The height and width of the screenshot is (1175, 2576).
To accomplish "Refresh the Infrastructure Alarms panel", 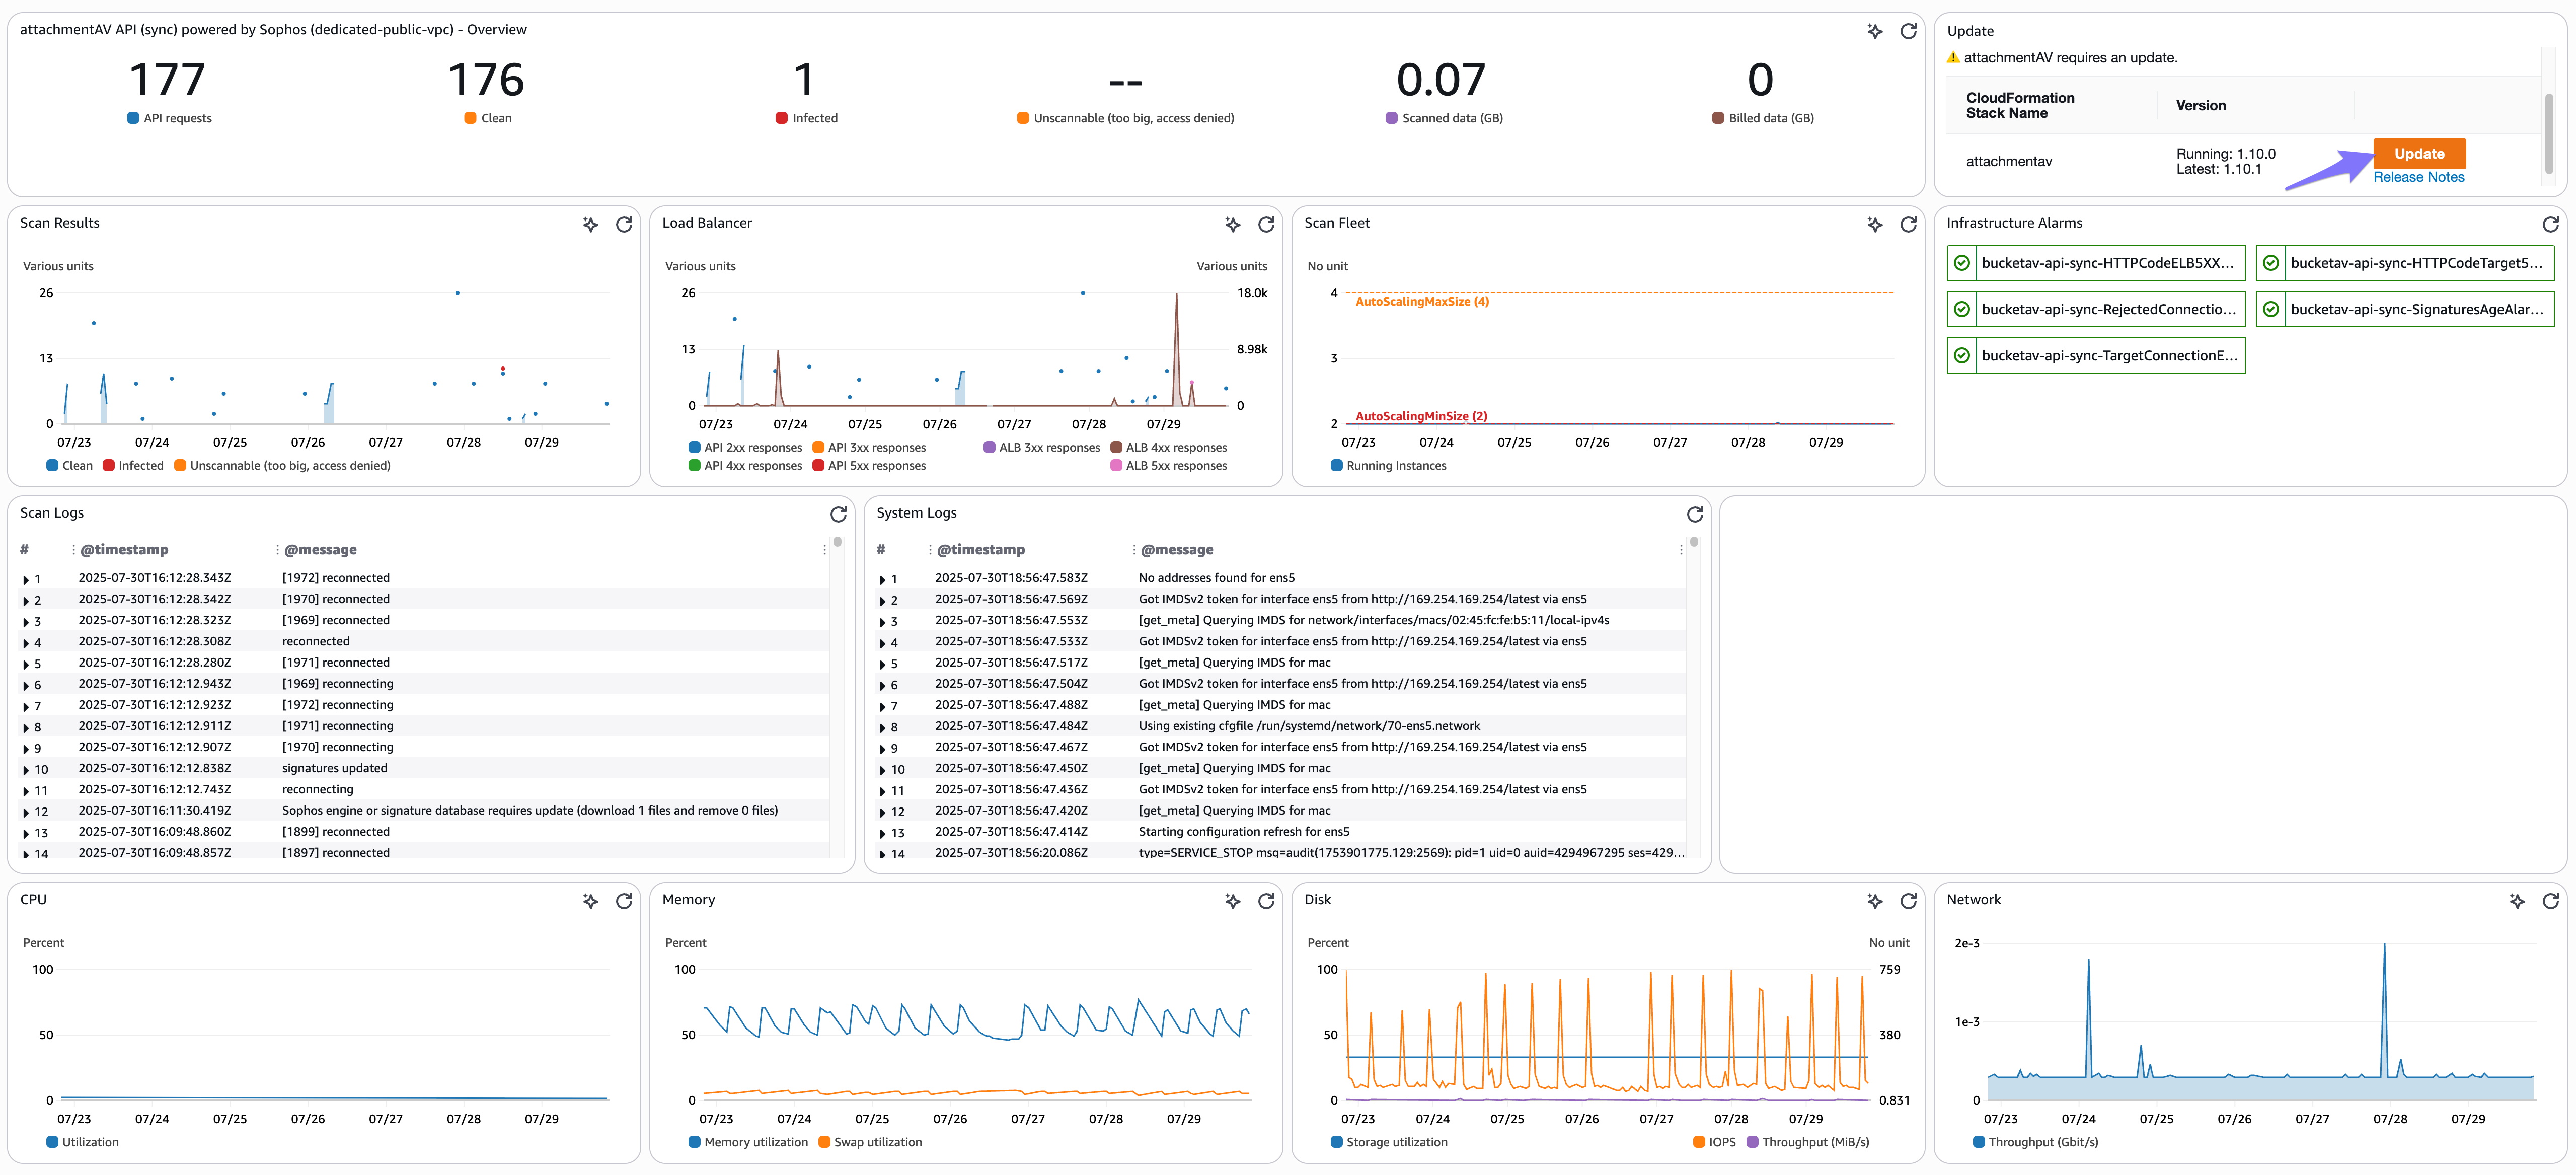I will (2550, 224).
